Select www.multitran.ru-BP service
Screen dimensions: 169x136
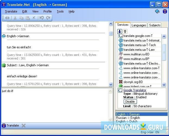(x=140, y=59)
